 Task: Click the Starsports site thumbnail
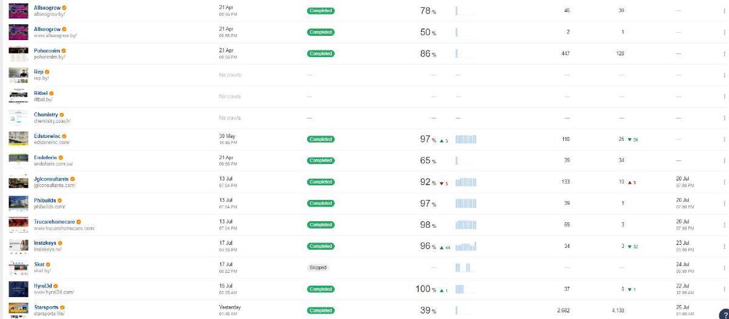tap(18, 310)
